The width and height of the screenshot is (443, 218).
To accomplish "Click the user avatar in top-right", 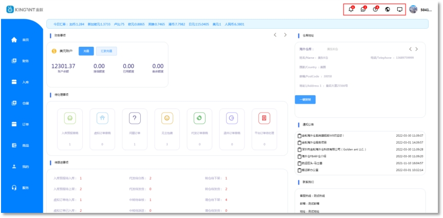I will click(x=413, y=9).
